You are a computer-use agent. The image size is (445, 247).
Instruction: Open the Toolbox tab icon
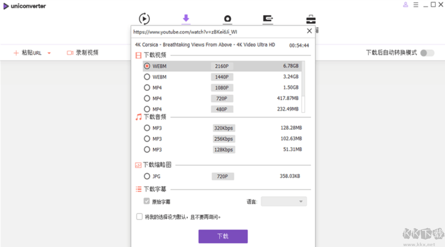click(x=311, y=19)
